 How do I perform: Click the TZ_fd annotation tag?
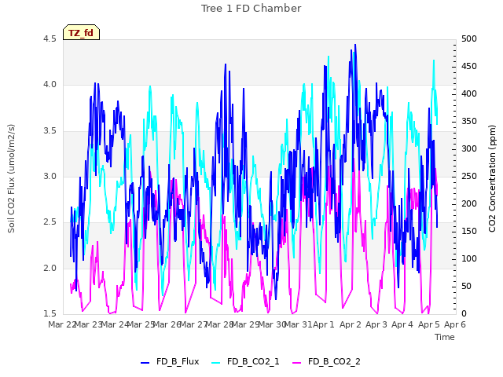pyautogui.click(x=81, y=32)
